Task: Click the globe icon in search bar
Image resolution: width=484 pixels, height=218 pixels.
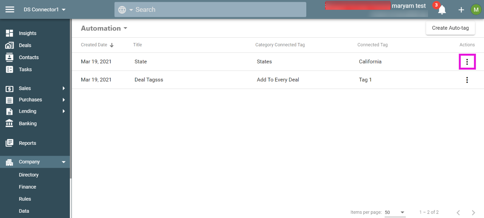Action: 122,10
